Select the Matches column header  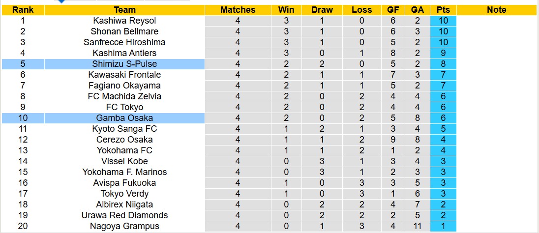coord(238,10)
